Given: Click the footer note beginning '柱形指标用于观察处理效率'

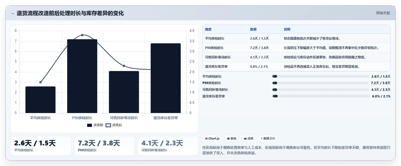Looking at the screenshot, I should point(297,150).
